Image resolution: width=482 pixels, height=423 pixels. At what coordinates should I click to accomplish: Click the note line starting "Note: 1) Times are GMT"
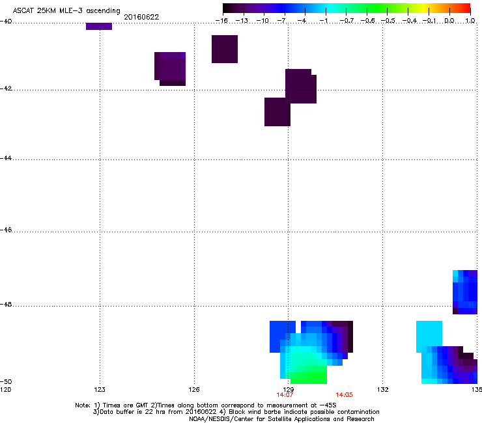tap(206, 405)
